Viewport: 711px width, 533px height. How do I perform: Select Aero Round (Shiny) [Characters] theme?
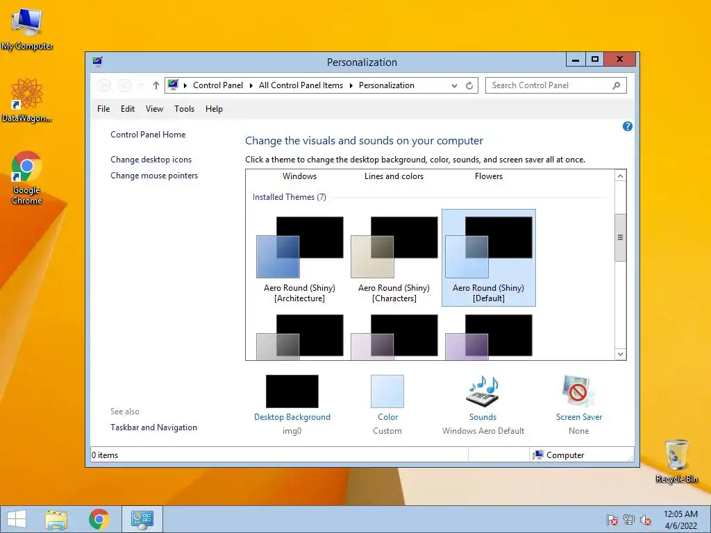point(394,258)
